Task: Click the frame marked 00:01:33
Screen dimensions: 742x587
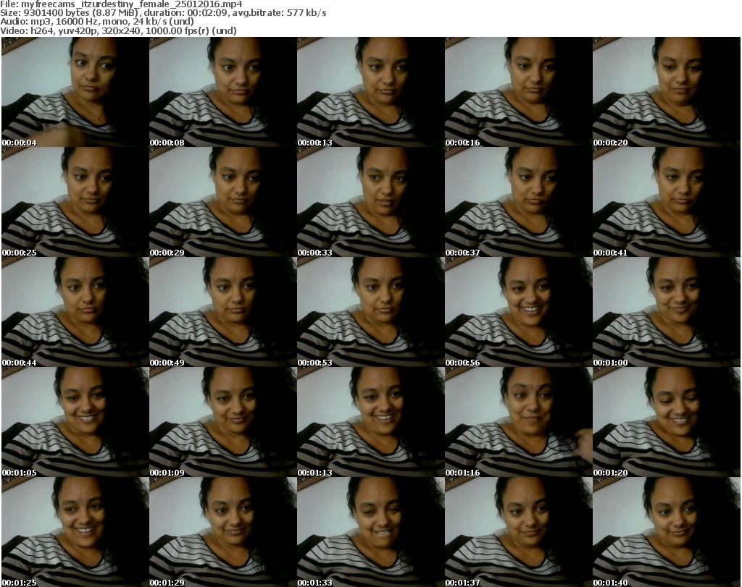Action: pos(370,532)
